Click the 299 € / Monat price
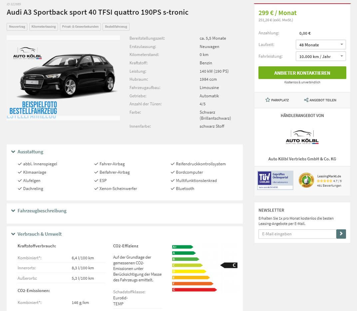The width and height of the screenshot is (357, 311). 277,13
